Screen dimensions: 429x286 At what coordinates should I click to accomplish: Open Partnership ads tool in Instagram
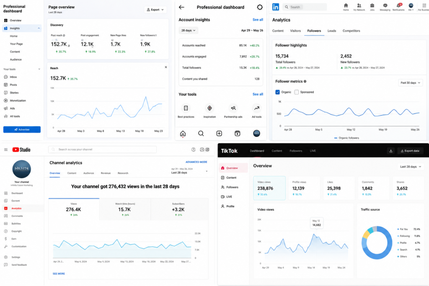point(233,111)
